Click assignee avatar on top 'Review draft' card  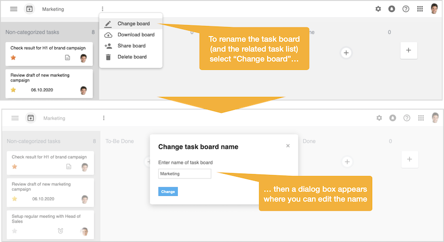pos(83,91)
